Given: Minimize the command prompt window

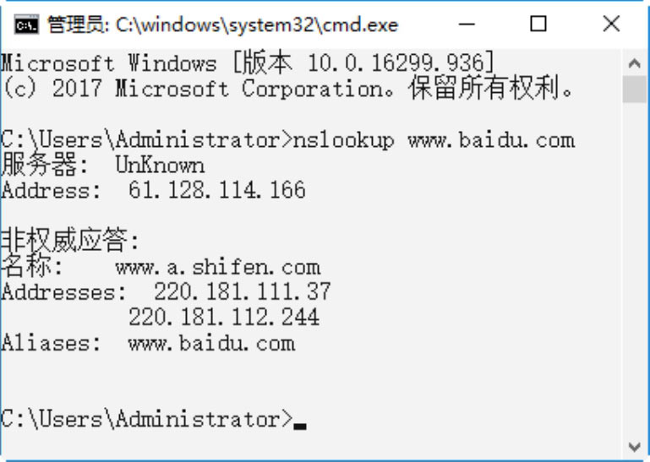Looking at the screenshot, I should pyautogui.click(x=467, y=24).
